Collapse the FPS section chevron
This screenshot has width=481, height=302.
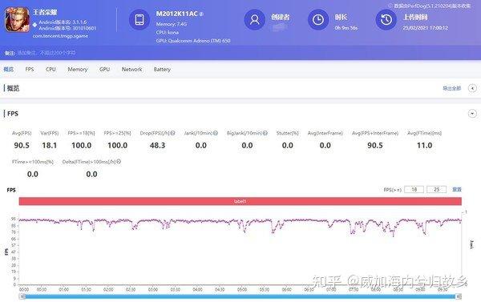tap(472, 114)
